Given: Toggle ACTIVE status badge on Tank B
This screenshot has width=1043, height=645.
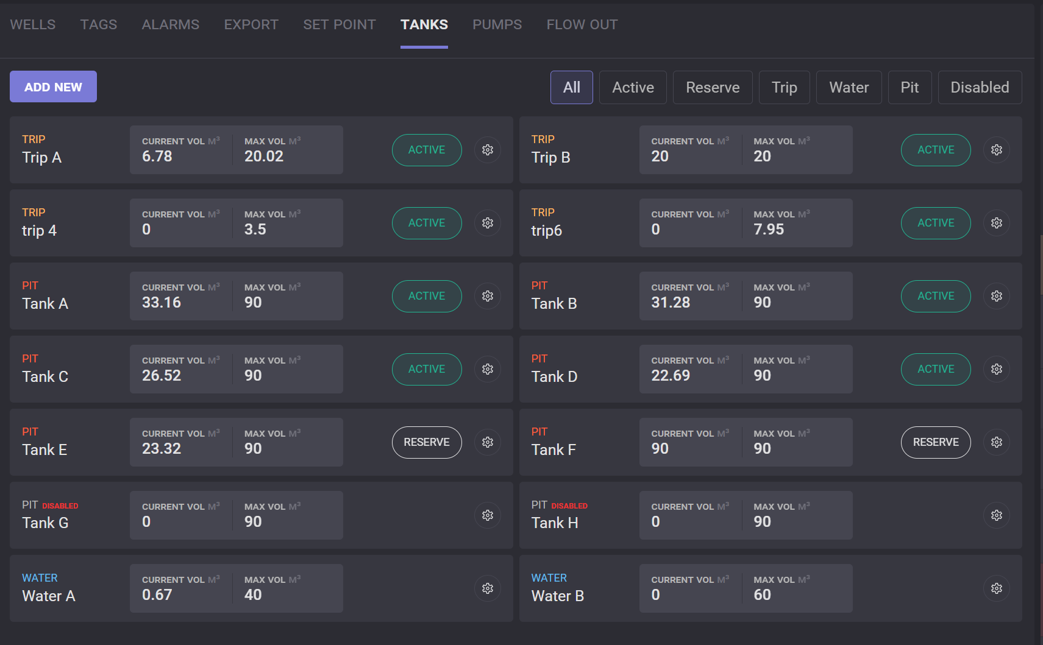Looking at the screenshot, I should pos(935,296).
